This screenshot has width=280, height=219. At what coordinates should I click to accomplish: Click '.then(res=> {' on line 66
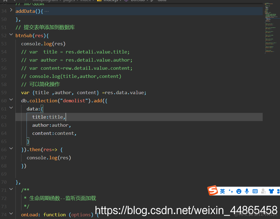point(45,150)
